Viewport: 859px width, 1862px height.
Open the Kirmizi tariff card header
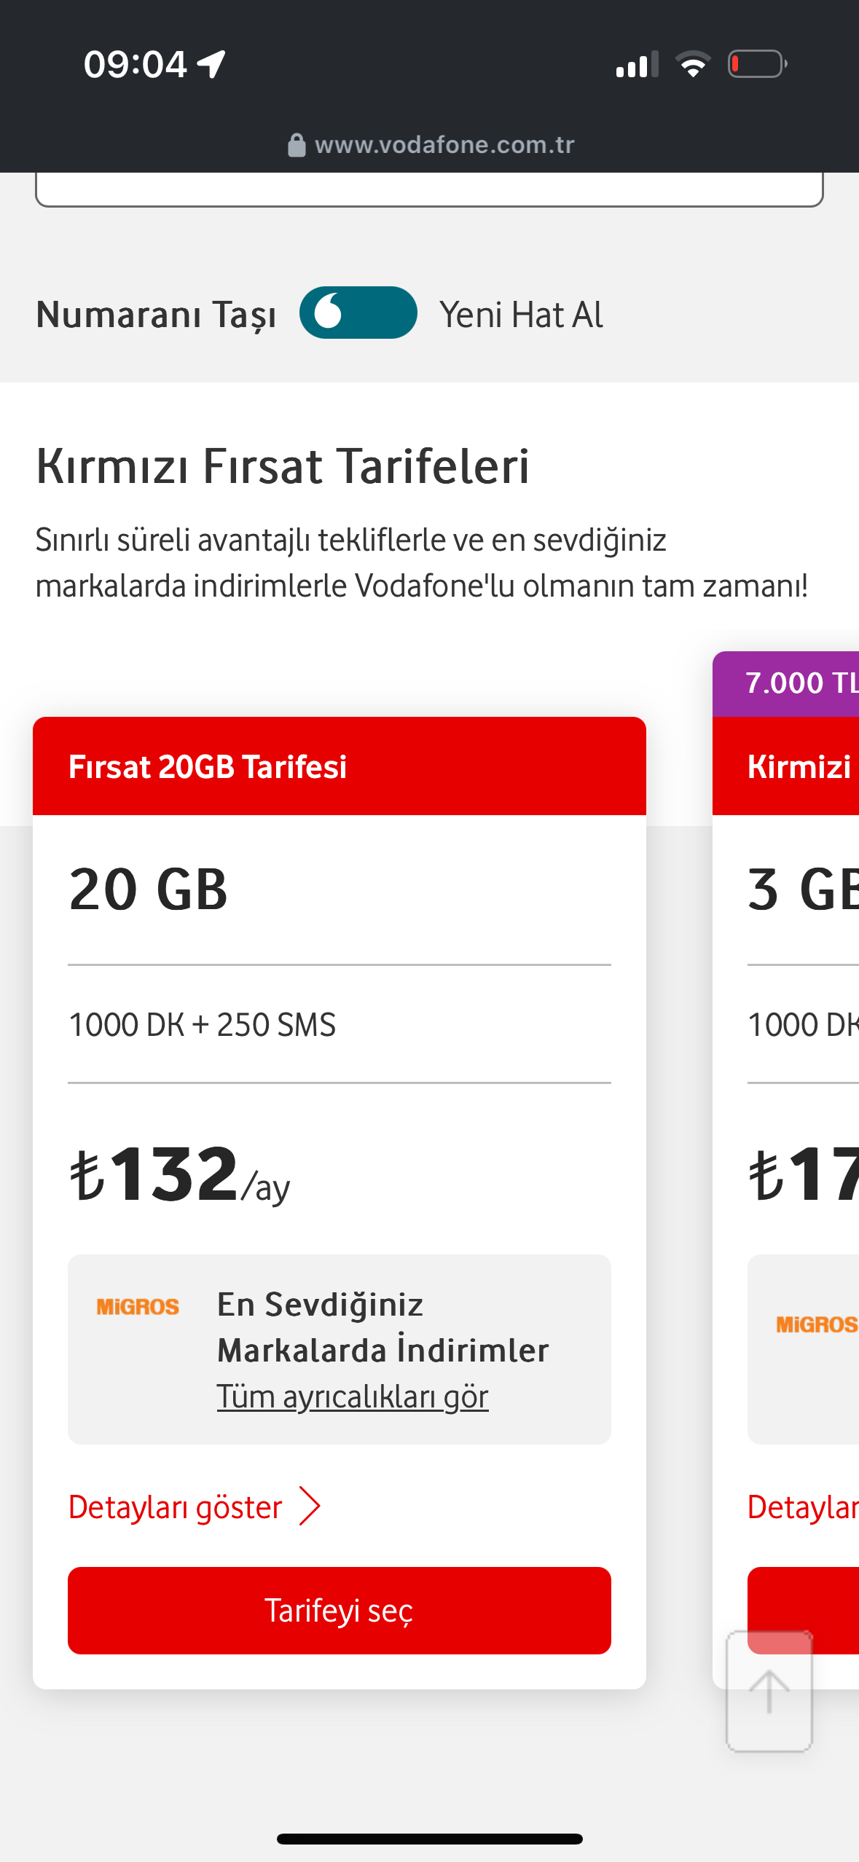tap(785, 766)
